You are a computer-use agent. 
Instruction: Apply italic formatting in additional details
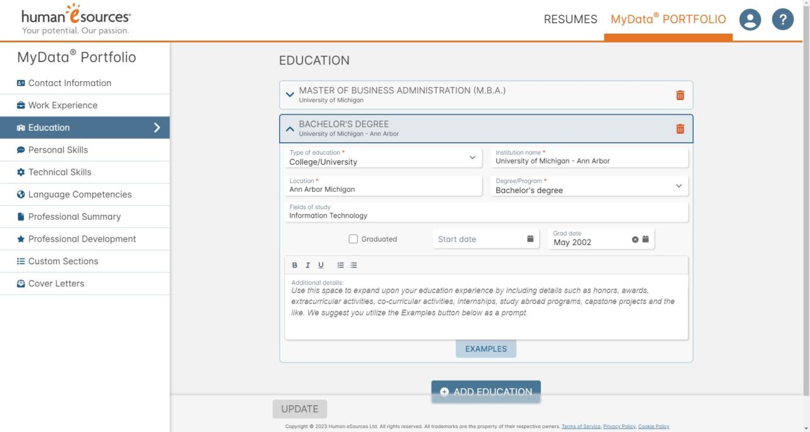308,265
